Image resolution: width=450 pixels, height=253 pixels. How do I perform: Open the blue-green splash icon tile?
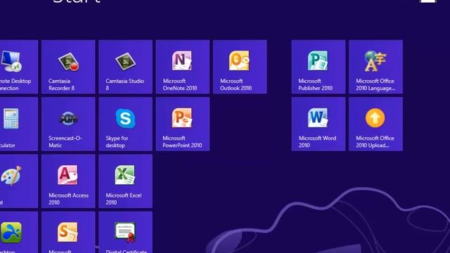point(19,233)
